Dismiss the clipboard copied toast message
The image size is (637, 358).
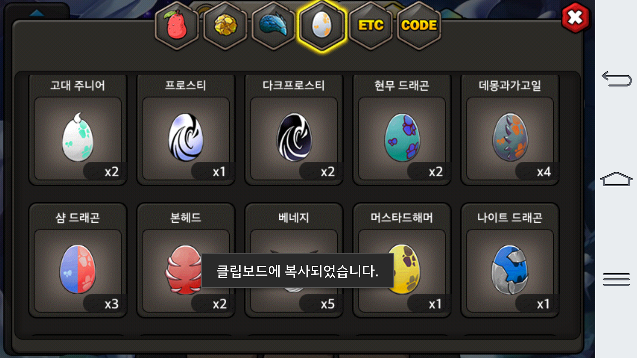pos(297,270)
